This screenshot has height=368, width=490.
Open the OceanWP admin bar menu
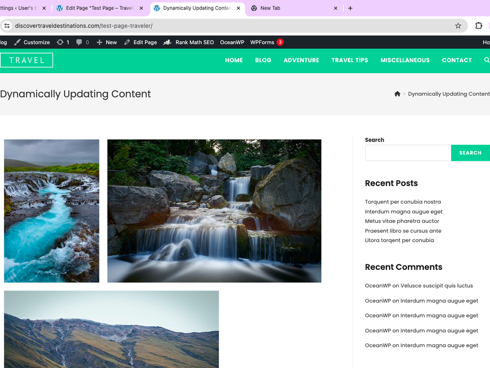[232, 42]
